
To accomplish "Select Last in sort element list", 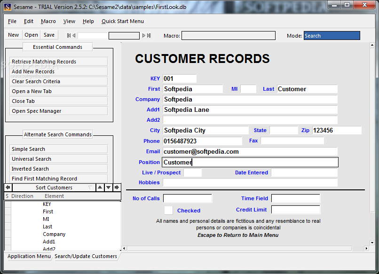I will 47,227.
